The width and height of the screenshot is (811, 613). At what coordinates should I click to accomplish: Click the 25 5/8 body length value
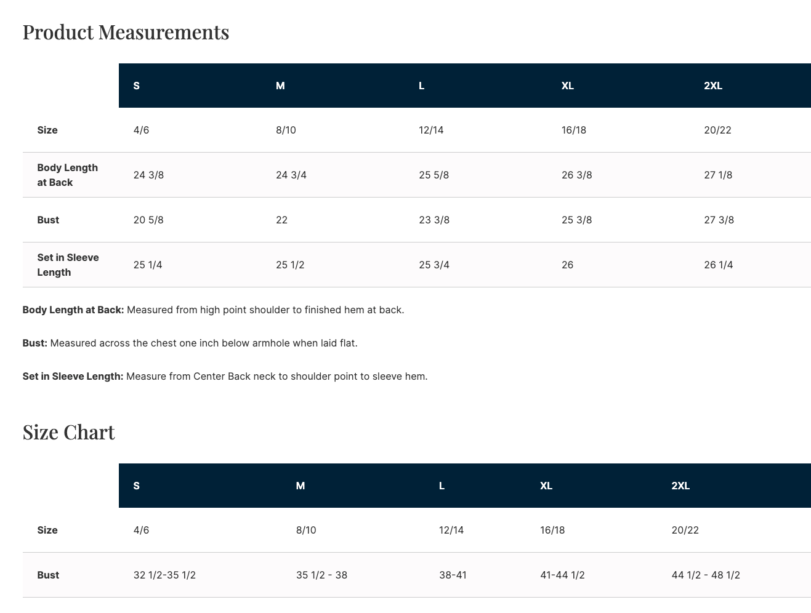point(434,175)
